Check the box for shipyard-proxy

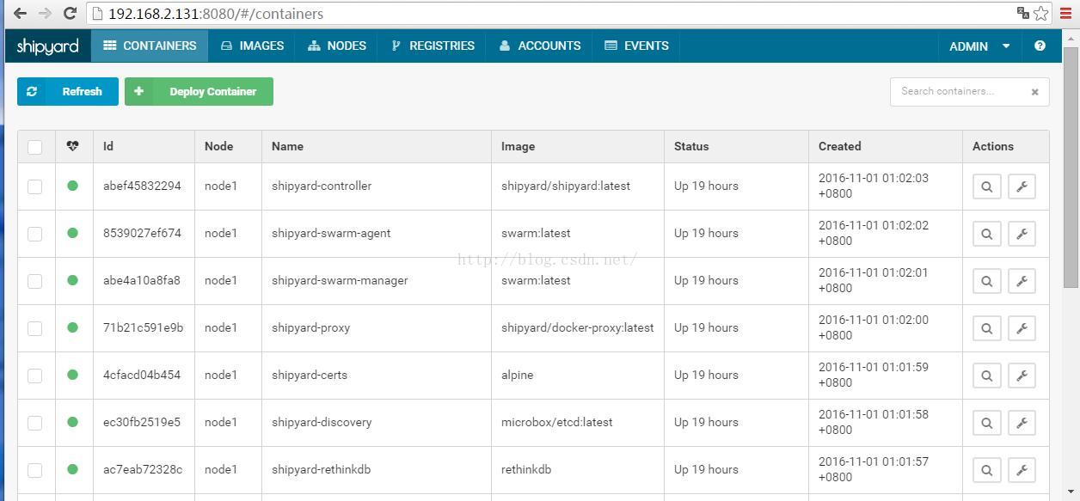(35, 328)
